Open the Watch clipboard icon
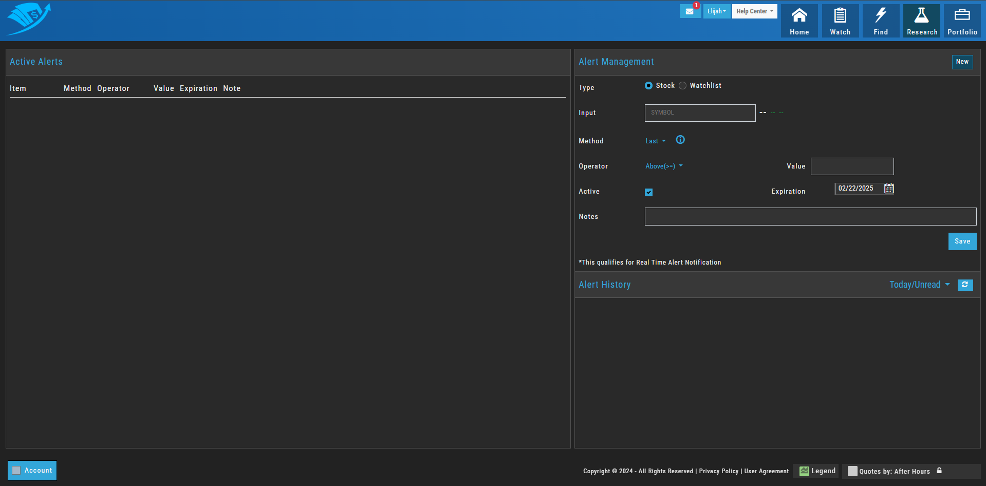Image resolution: width=986 pixels, height=486 pixels. (x=840, y=21)
